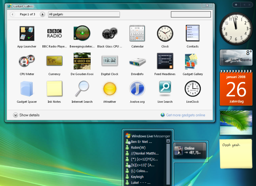This screenshot has width=256, height=186.
Task: Close the Gadget Gallery window
Action: point(207,5)
